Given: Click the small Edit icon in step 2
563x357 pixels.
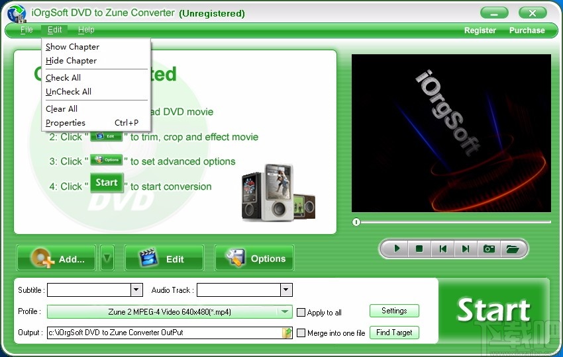Looking at the screenshot, I should 106,137.
